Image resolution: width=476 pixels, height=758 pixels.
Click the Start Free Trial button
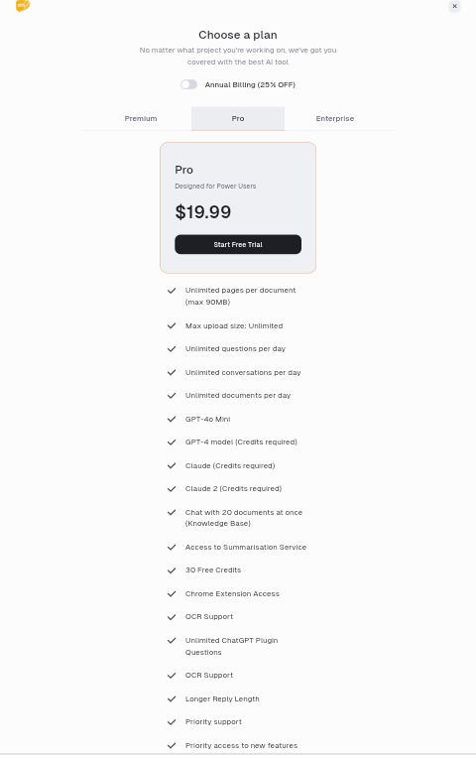(x=238, y=245)
